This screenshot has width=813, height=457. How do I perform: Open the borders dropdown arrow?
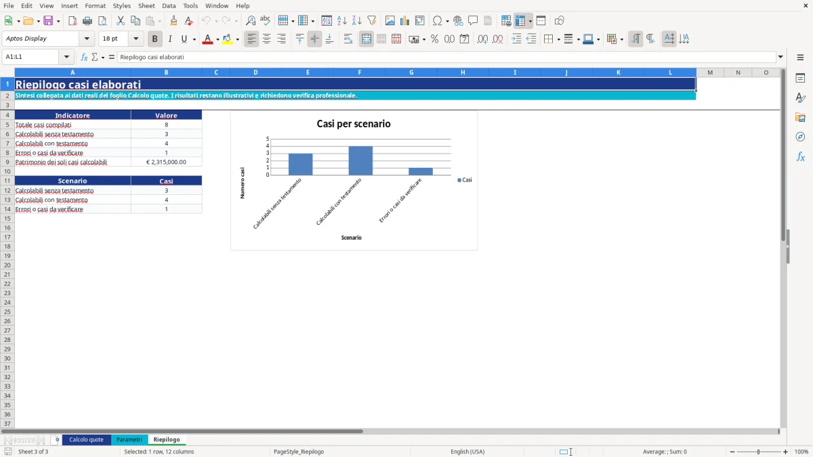(x=558, y=39)
